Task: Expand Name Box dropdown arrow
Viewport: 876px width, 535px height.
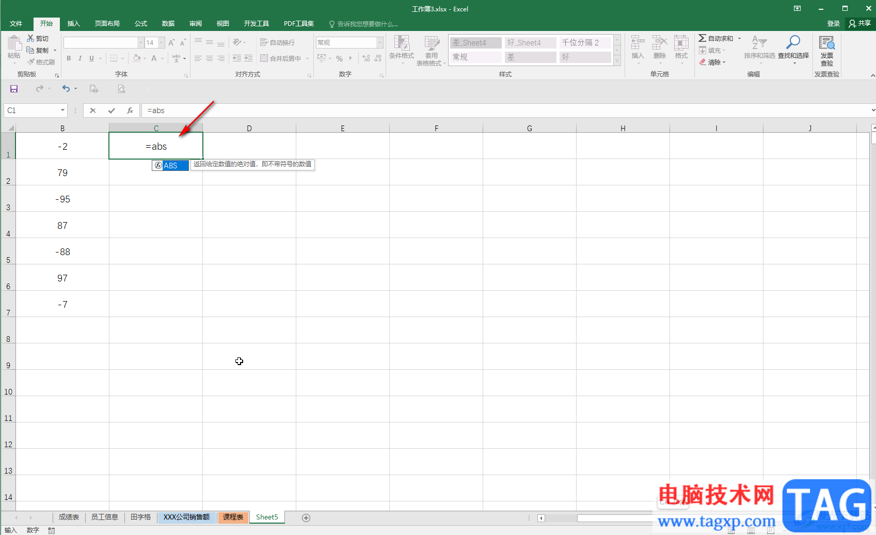Action: point(62,111)
